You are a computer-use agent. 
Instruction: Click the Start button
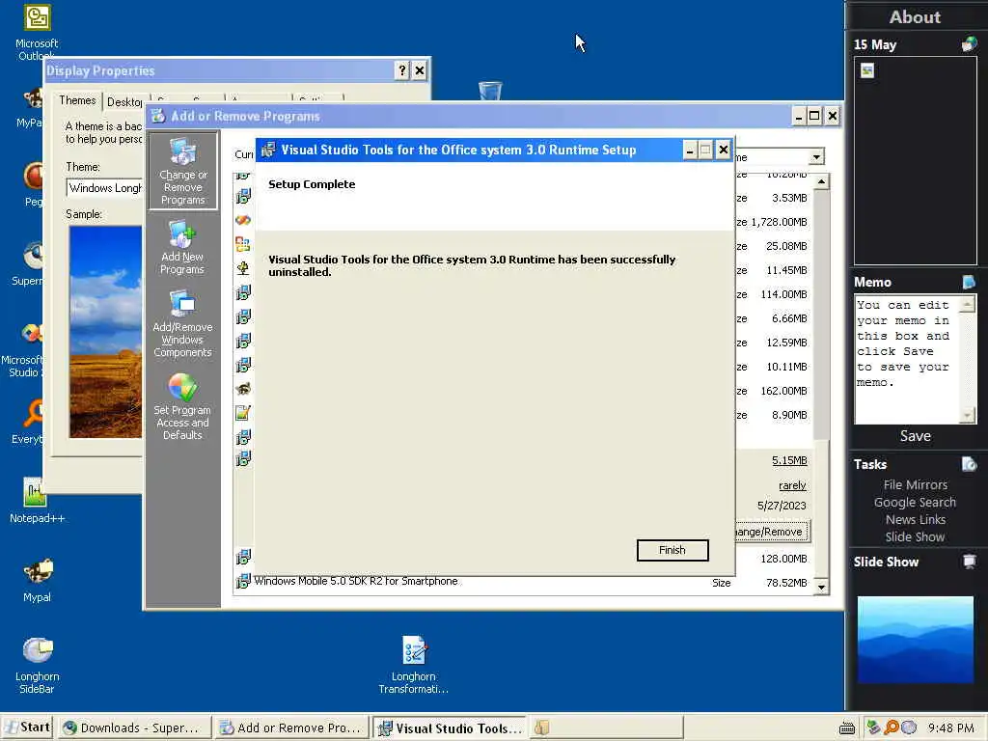[27, 727]
